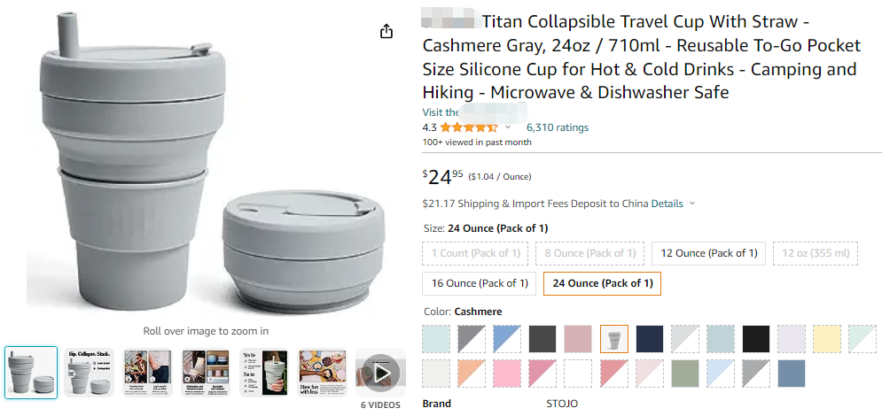Select the 8 Ounce (Pack of 1) size

click(589, 253)
